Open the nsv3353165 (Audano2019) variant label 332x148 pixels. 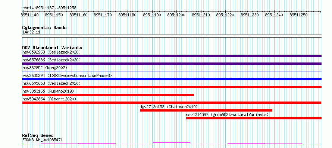point(48,91)
